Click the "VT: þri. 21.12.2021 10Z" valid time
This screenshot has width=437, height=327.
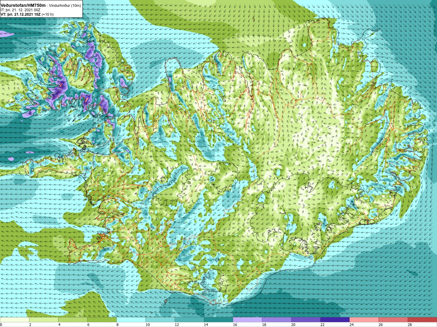click(20, 14)
